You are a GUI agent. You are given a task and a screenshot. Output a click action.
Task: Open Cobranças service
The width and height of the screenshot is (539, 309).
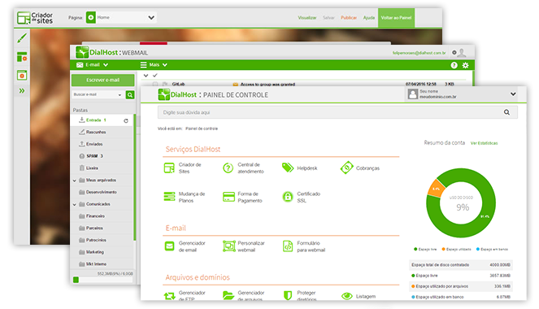pyautogui.click(x=360, y=168)
